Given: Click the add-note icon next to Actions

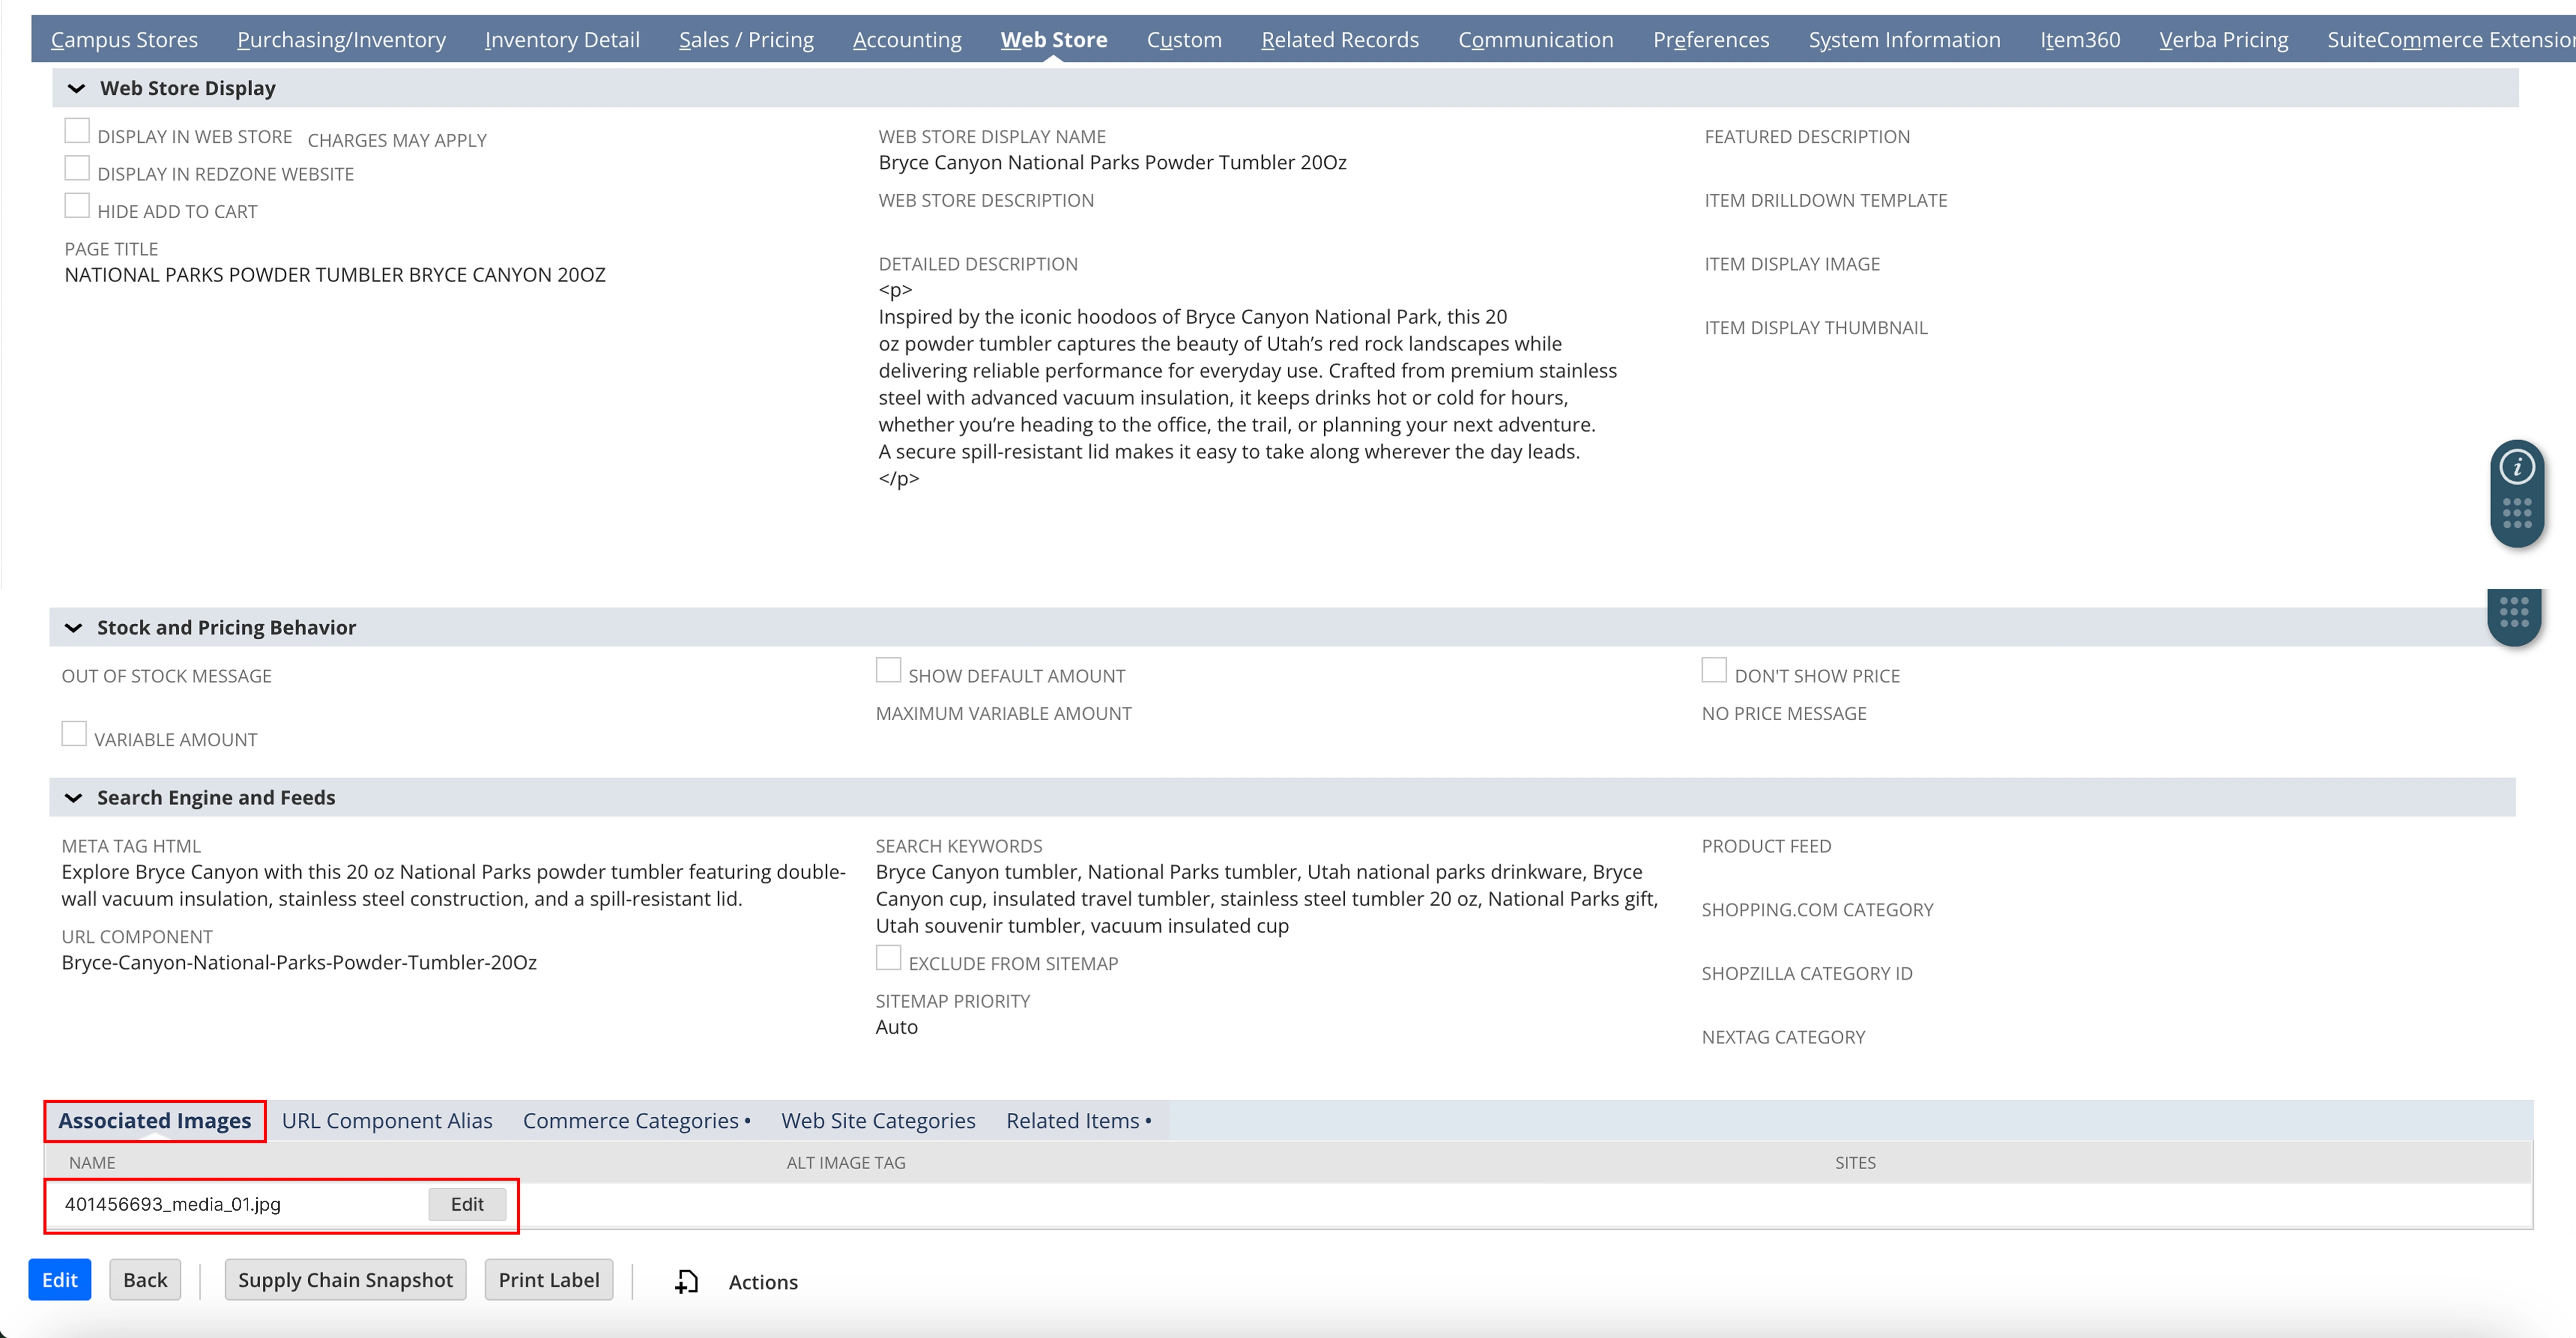Looking at the screenshot, I should pos(686,1281).
